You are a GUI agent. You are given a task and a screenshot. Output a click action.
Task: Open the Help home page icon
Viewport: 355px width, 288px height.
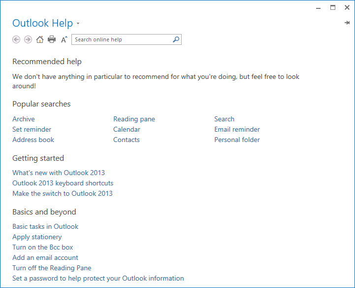point(40,39)
